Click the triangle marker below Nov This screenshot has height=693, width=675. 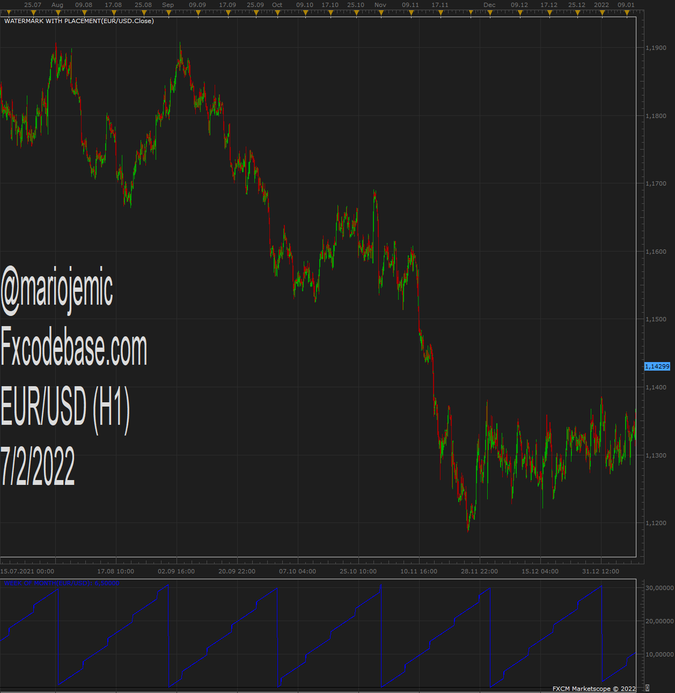[x=380, y=12]
